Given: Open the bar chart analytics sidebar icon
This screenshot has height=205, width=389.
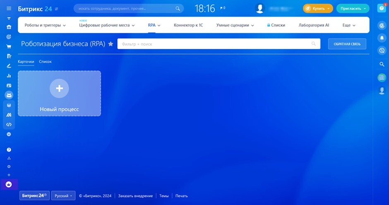Looking at the screenshot, I should [x=9, y=76].
